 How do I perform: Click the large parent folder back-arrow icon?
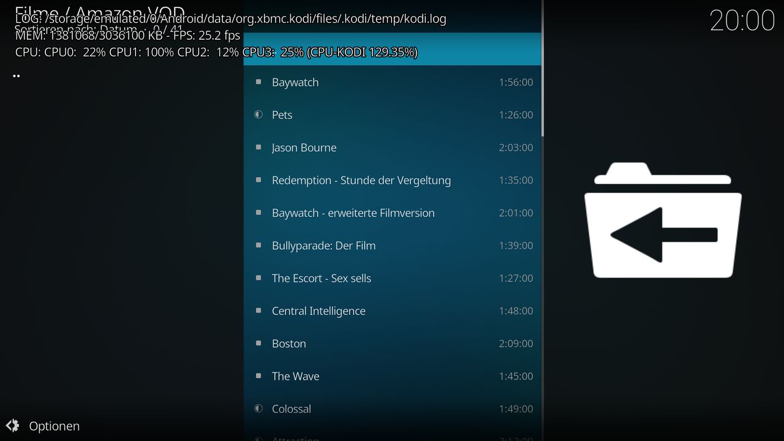point(663,220)
